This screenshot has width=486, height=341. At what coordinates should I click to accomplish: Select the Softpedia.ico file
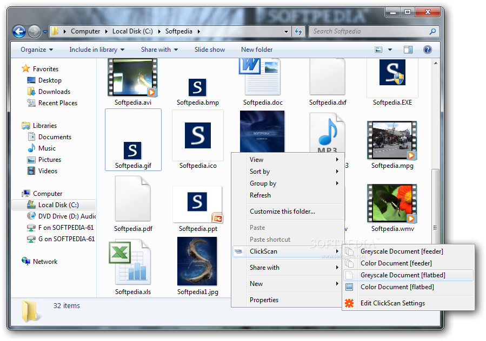click(198, 140)
